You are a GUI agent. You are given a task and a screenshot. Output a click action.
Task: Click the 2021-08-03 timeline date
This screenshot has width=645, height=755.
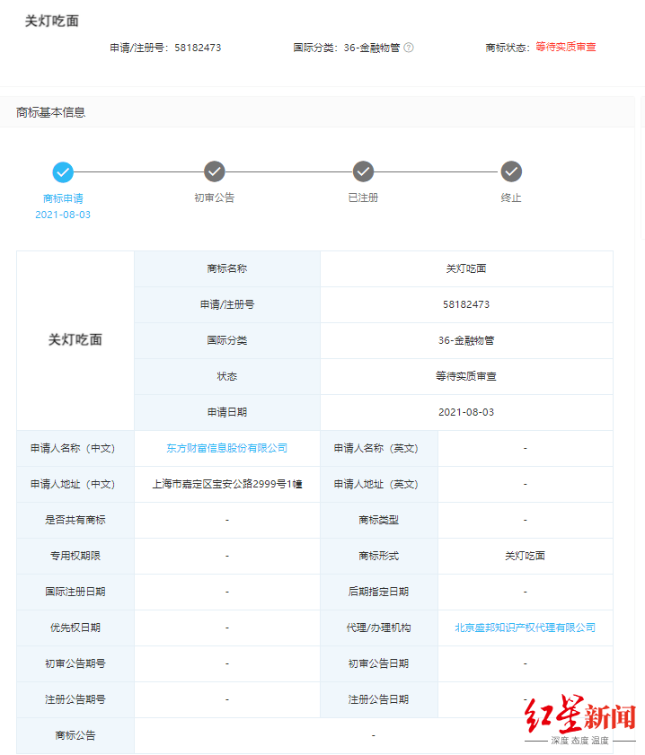click(x=63, y=215)
